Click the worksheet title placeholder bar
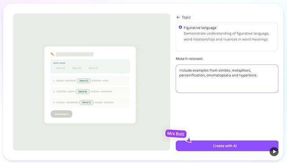The width and height of the screenshot is (287, 163). (x=75, y=54)
